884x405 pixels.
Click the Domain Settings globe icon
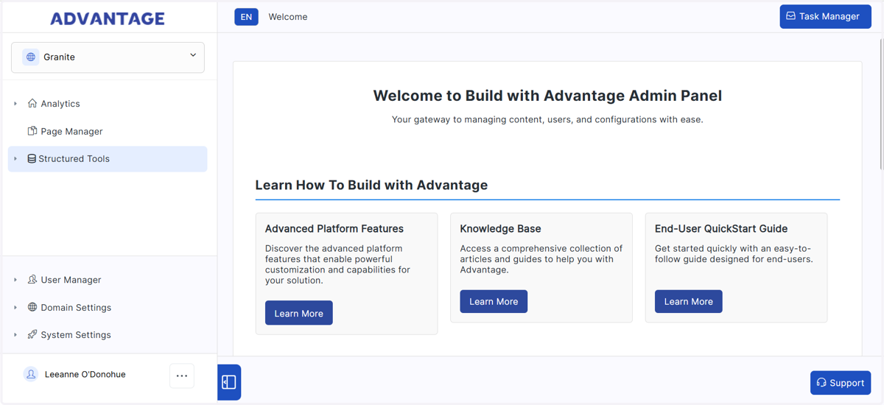tap(32, 307)
